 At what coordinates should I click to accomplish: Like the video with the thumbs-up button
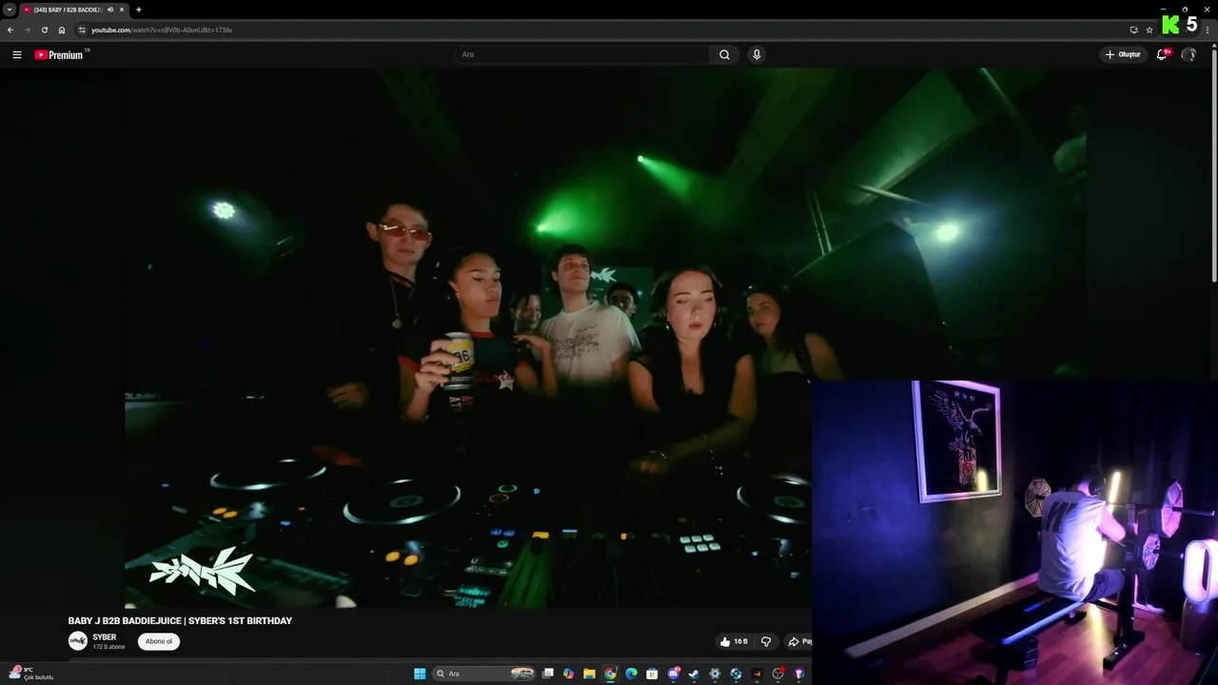tap(734, 641)
